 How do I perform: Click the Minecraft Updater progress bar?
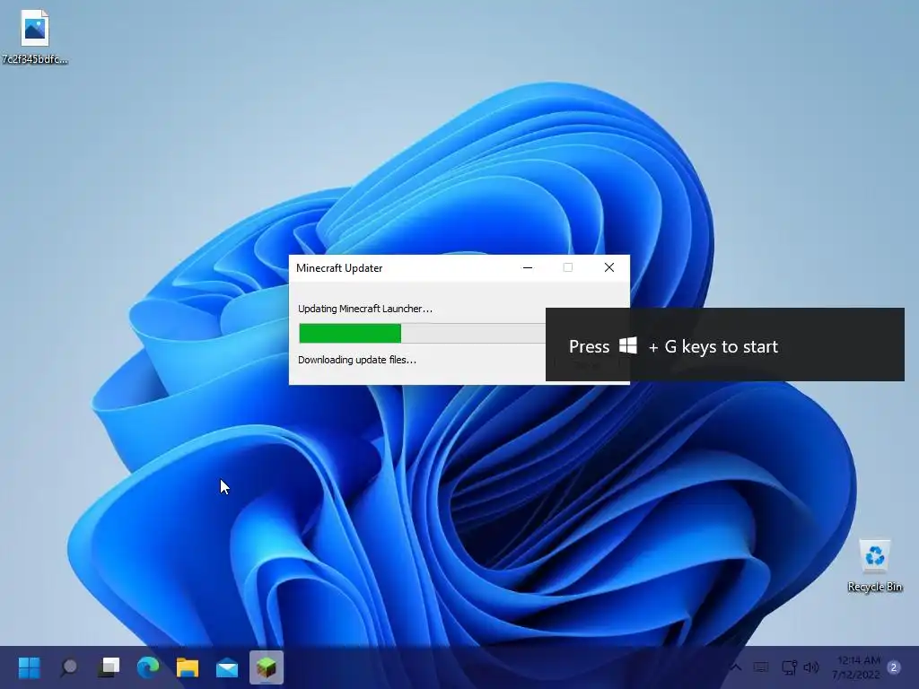click(422, 333)
